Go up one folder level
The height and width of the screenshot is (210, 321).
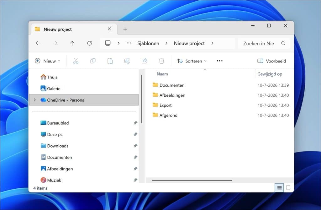click(72, 43)
